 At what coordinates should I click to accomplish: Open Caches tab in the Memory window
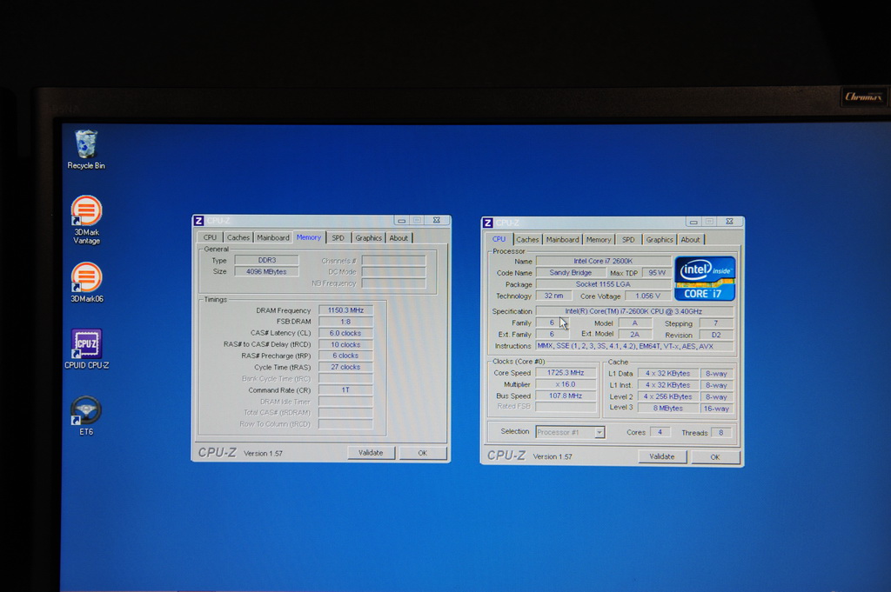238,238
